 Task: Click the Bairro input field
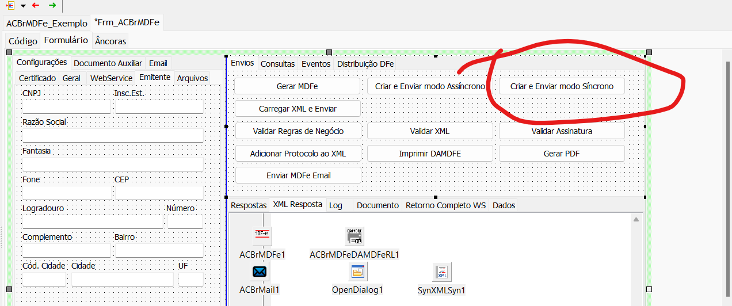(159, 250)
